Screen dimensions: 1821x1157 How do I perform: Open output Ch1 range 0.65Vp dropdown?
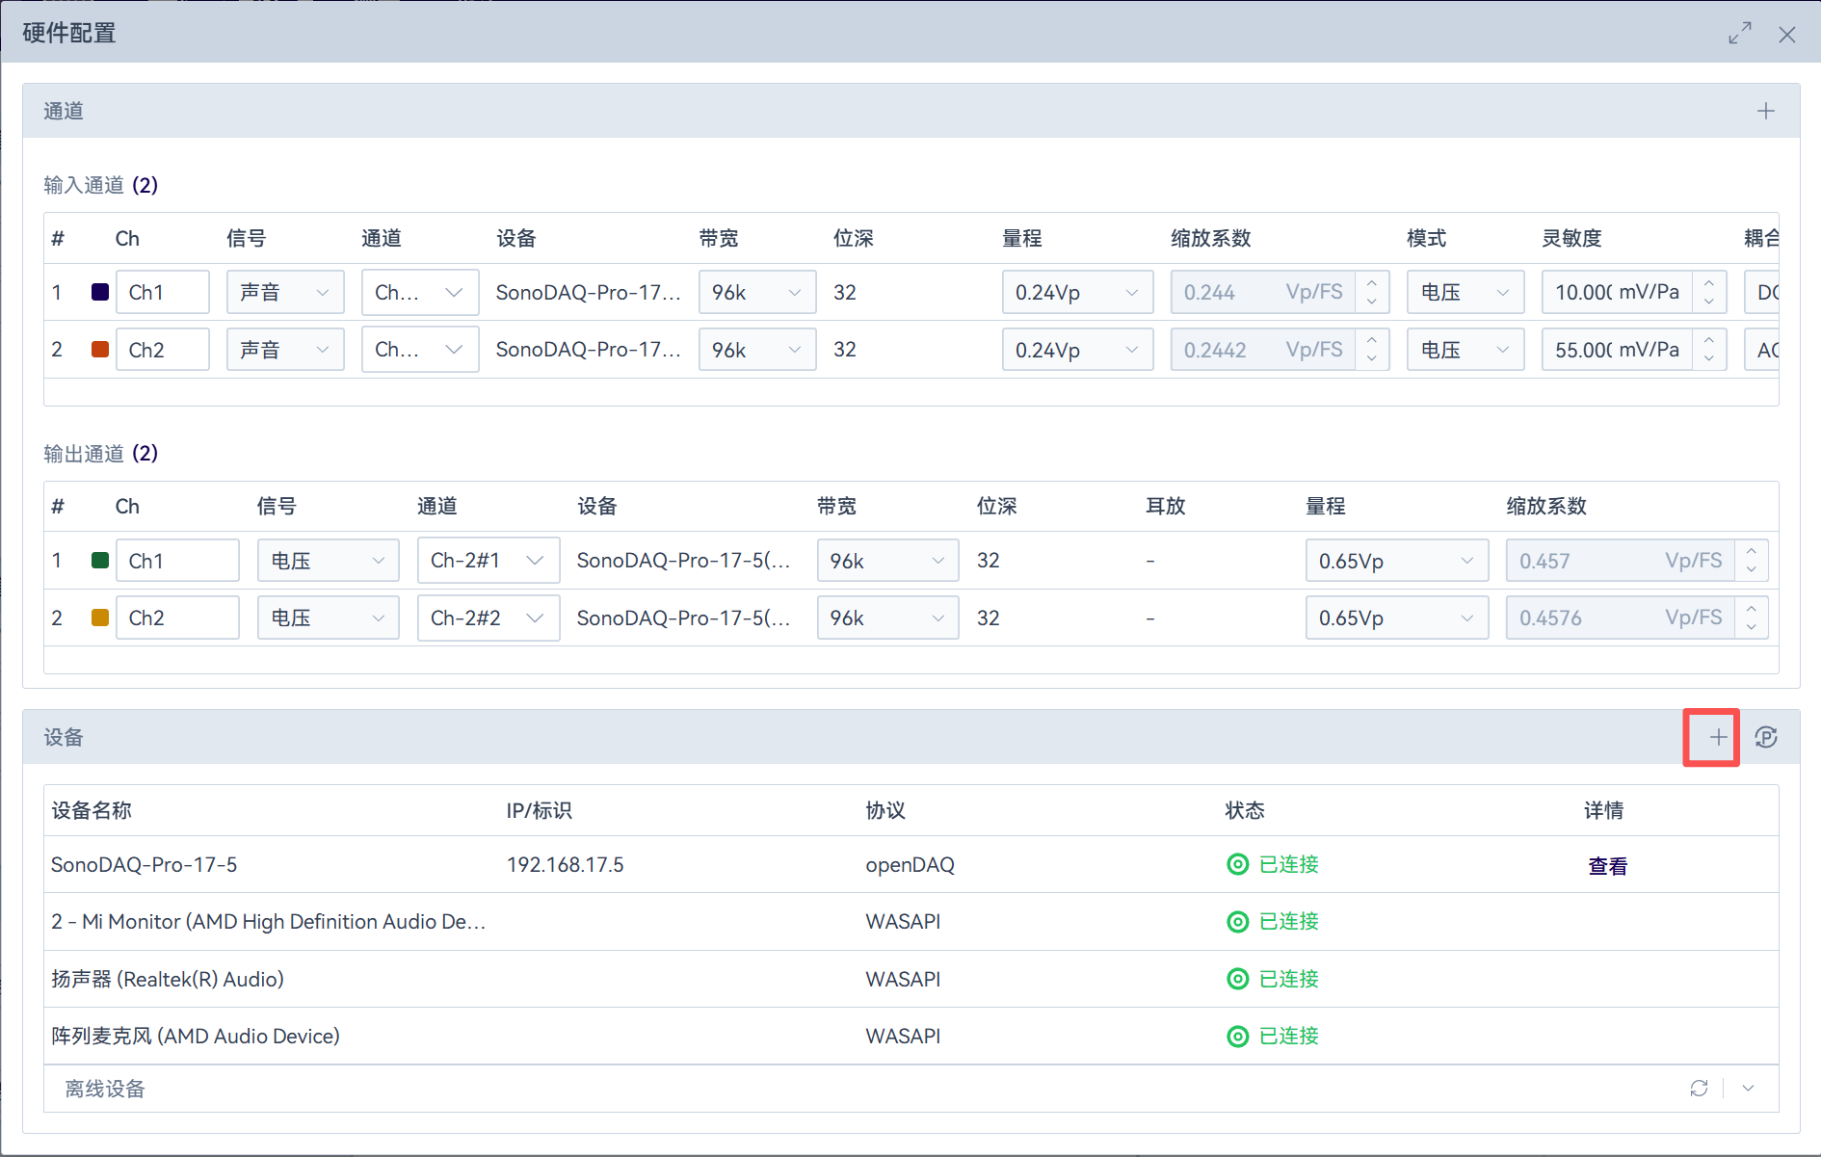1395,561
